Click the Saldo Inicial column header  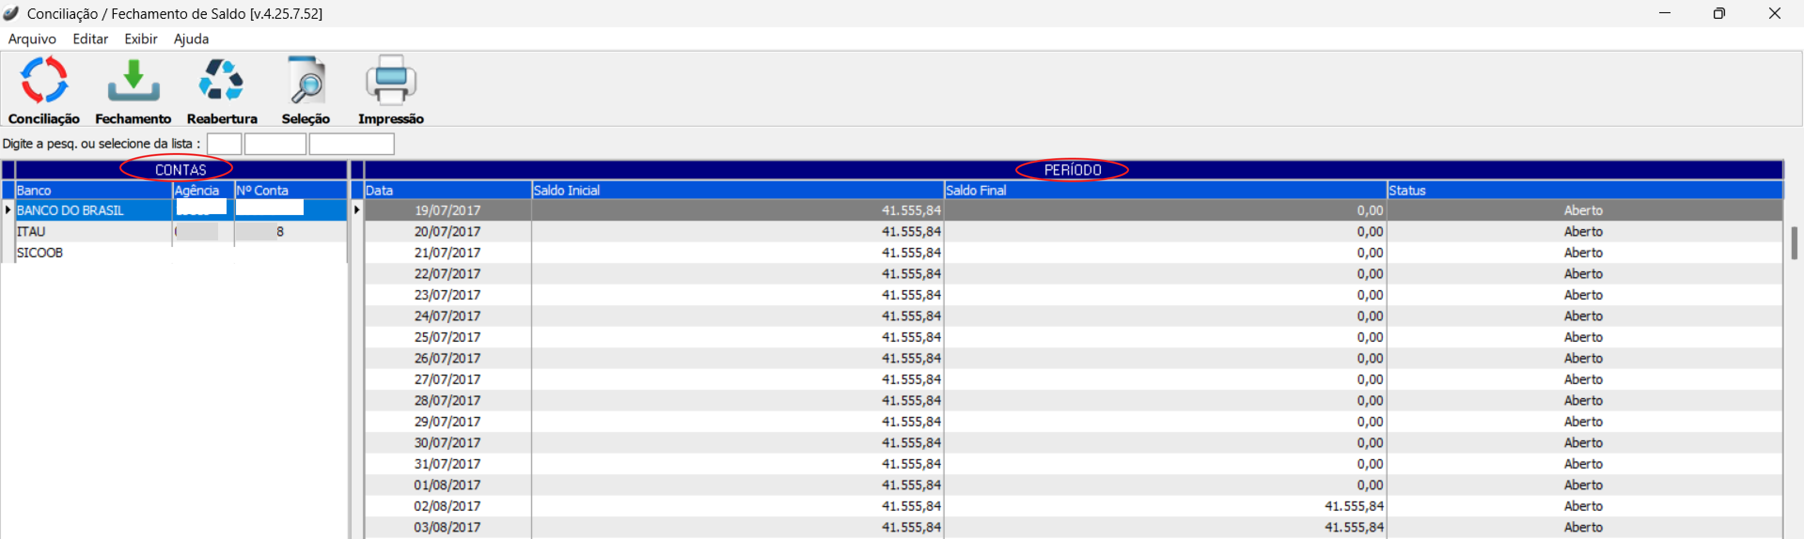coord(737,190)
